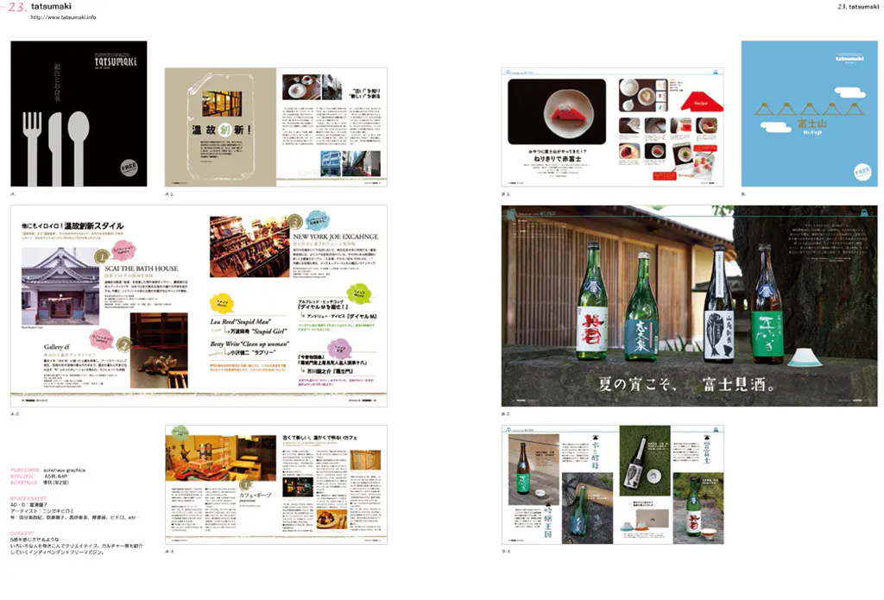Select the Gallery ef heading
Image resolution: width=884 pixels, height=600 pixels.
click(x=56, y=344)
